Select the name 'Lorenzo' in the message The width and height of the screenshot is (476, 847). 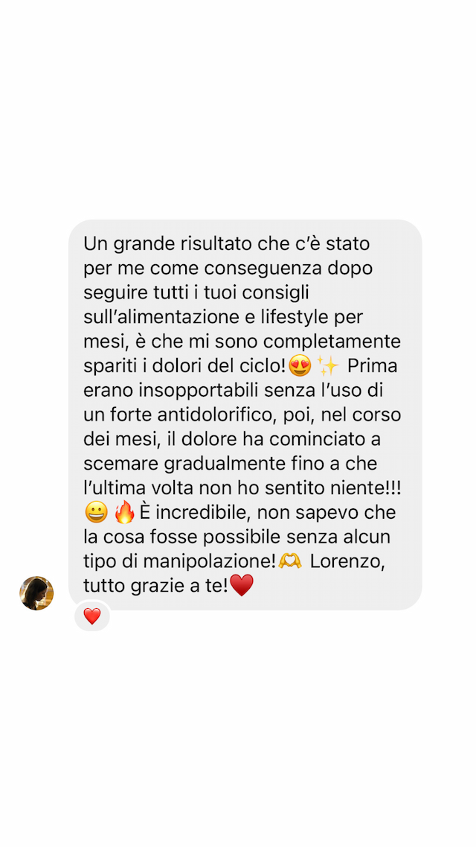347,561
